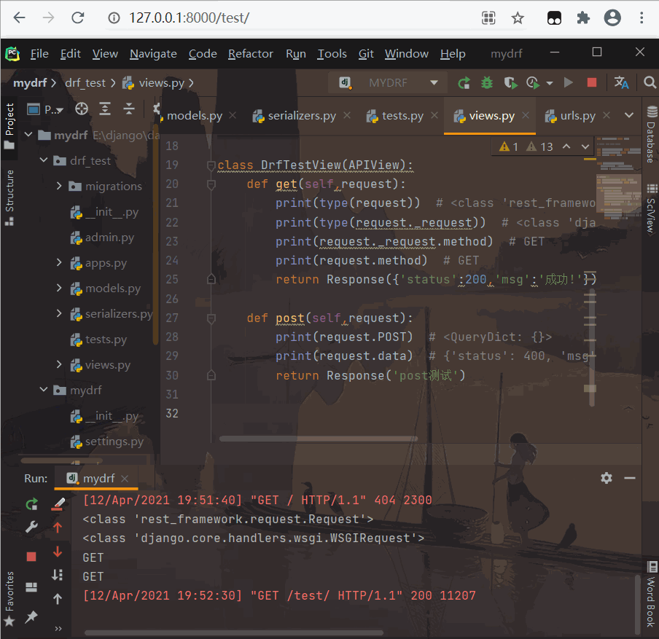Select settings.py in the project tree
Image resolution: width=659 pixels, height=639 pixels.
point(114,442)
